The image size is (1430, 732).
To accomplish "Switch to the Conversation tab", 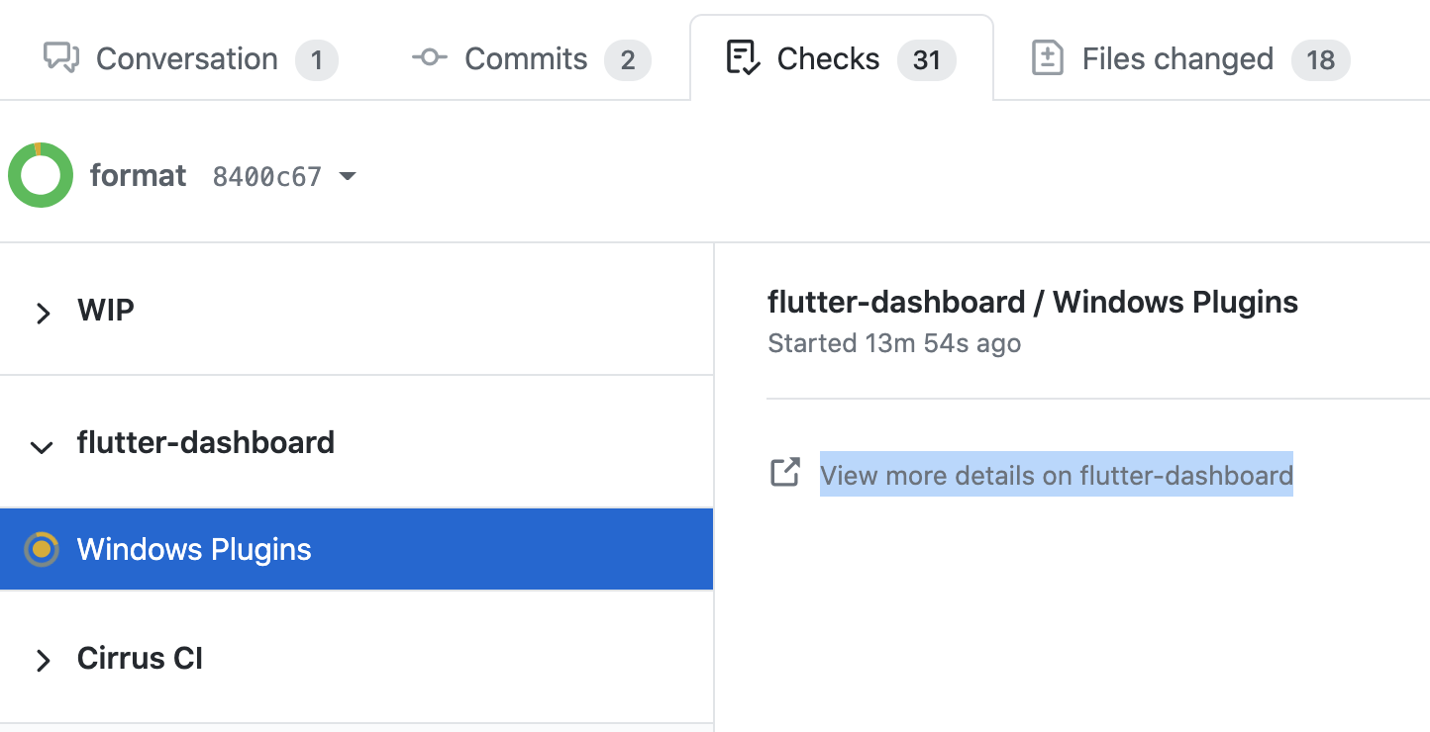I will (x=186, y=58).
